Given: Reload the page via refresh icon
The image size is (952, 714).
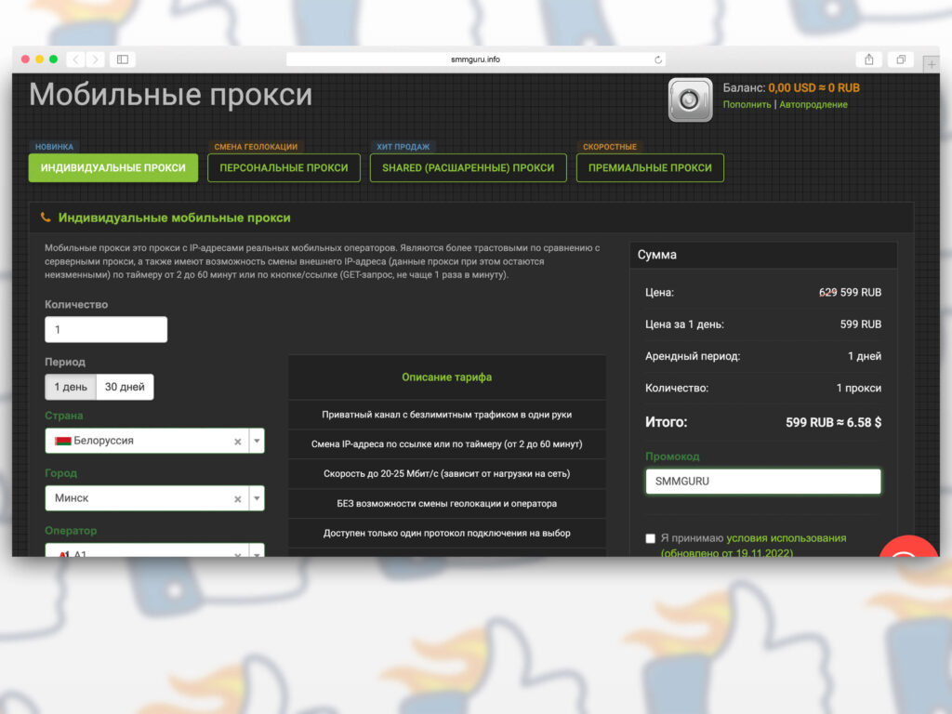Looking at the screenshot, I should coord(658,59).
